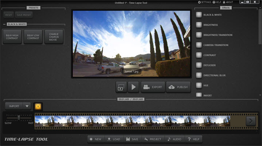
Task: Open the About menu item
Action: [228, 2]
